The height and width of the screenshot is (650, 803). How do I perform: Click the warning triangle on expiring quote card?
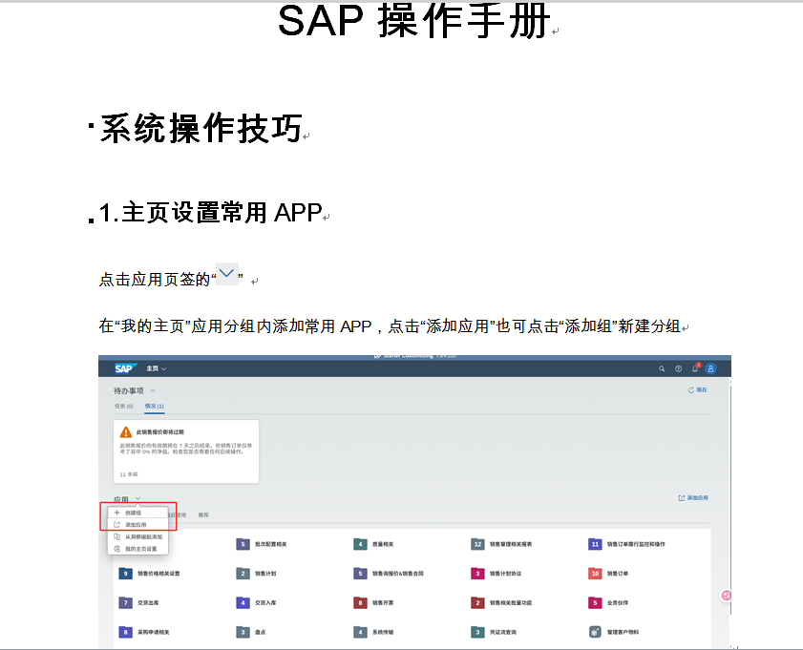pyautogui.click(x=125, y=432)
